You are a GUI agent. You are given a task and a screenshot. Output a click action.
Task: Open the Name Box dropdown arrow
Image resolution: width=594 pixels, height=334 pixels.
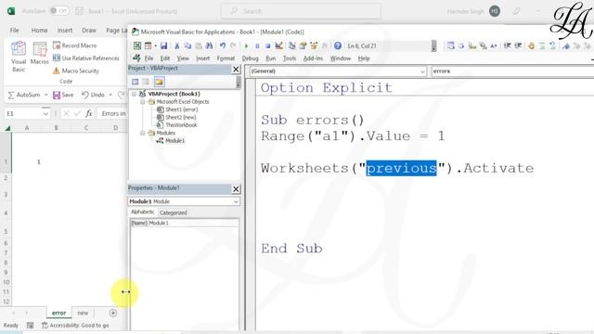click(x=45, y=113)
